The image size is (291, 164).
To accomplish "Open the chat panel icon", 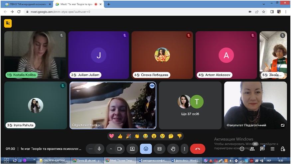I will (x=262, y=149).
